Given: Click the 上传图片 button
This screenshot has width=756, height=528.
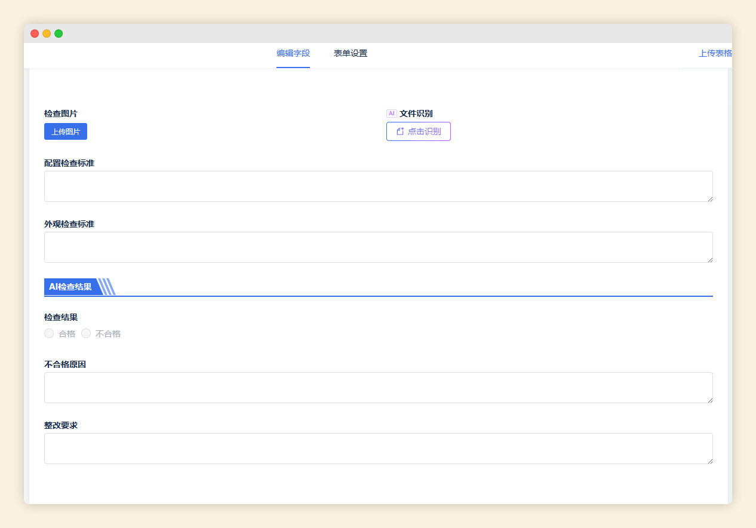Looking at the screenshot, I should pos(66,131).
